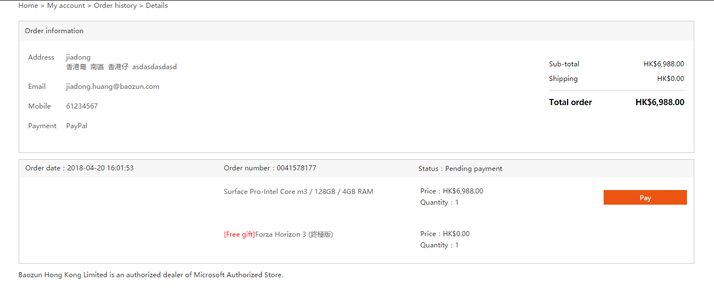This screenshot has height=289, width=714.
Task: Click the Payment label
Action: coord(42,126)
